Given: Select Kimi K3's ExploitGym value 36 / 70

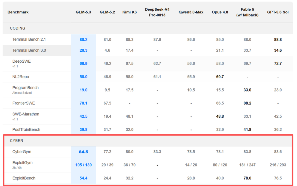Looking at the screenshot, I should (x=130, y=165).
